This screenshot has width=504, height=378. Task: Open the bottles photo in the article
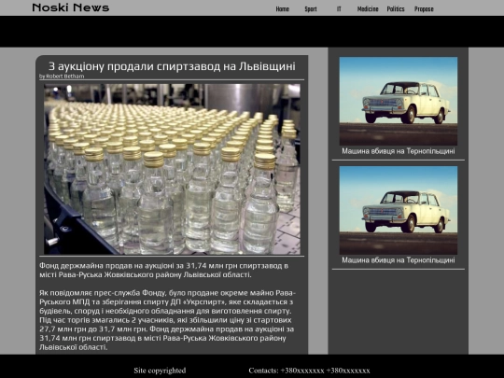(x=172, y=169)
